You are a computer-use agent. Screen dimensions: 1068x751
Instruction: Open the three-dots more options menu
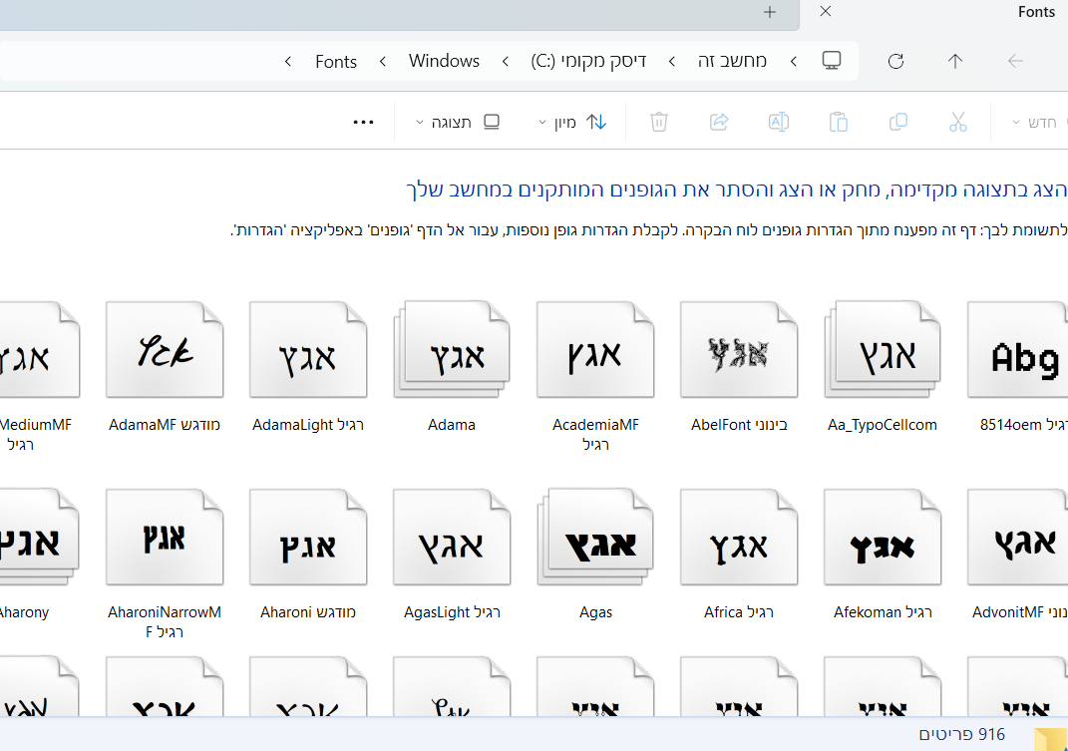tap(363, 122)
